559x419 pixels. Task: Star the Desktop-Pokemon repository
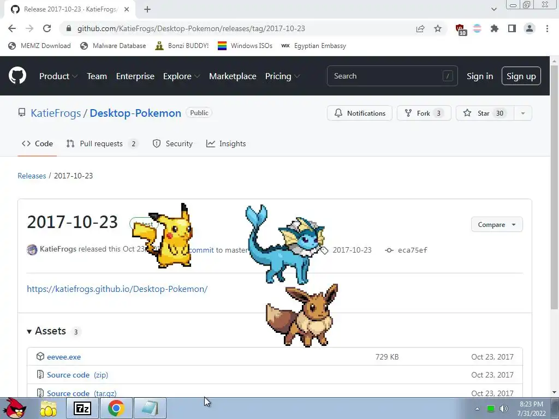click(x=485, y=113)
